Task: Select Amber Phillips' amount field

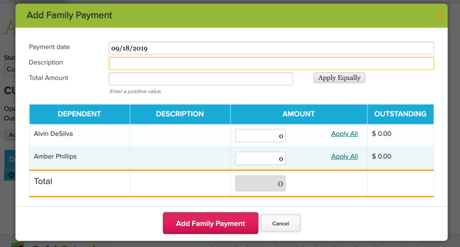Action: tap(260, 158)
